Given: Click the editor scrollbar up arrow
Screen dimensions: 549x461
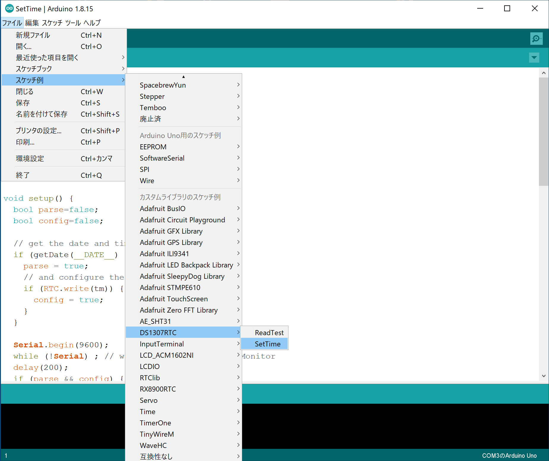Looking at the screenshot, I should pos(543,73).
